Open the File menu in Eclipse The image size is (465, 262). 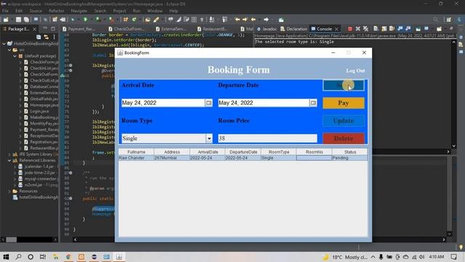(5, 11)
